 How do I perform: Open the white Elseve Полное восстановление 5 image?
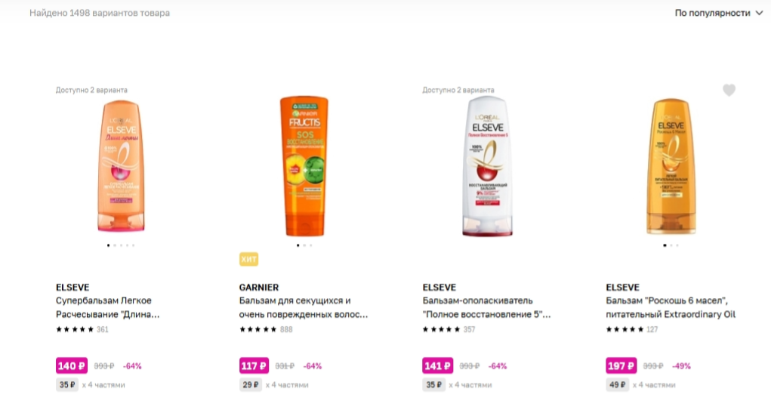[487, 165]
